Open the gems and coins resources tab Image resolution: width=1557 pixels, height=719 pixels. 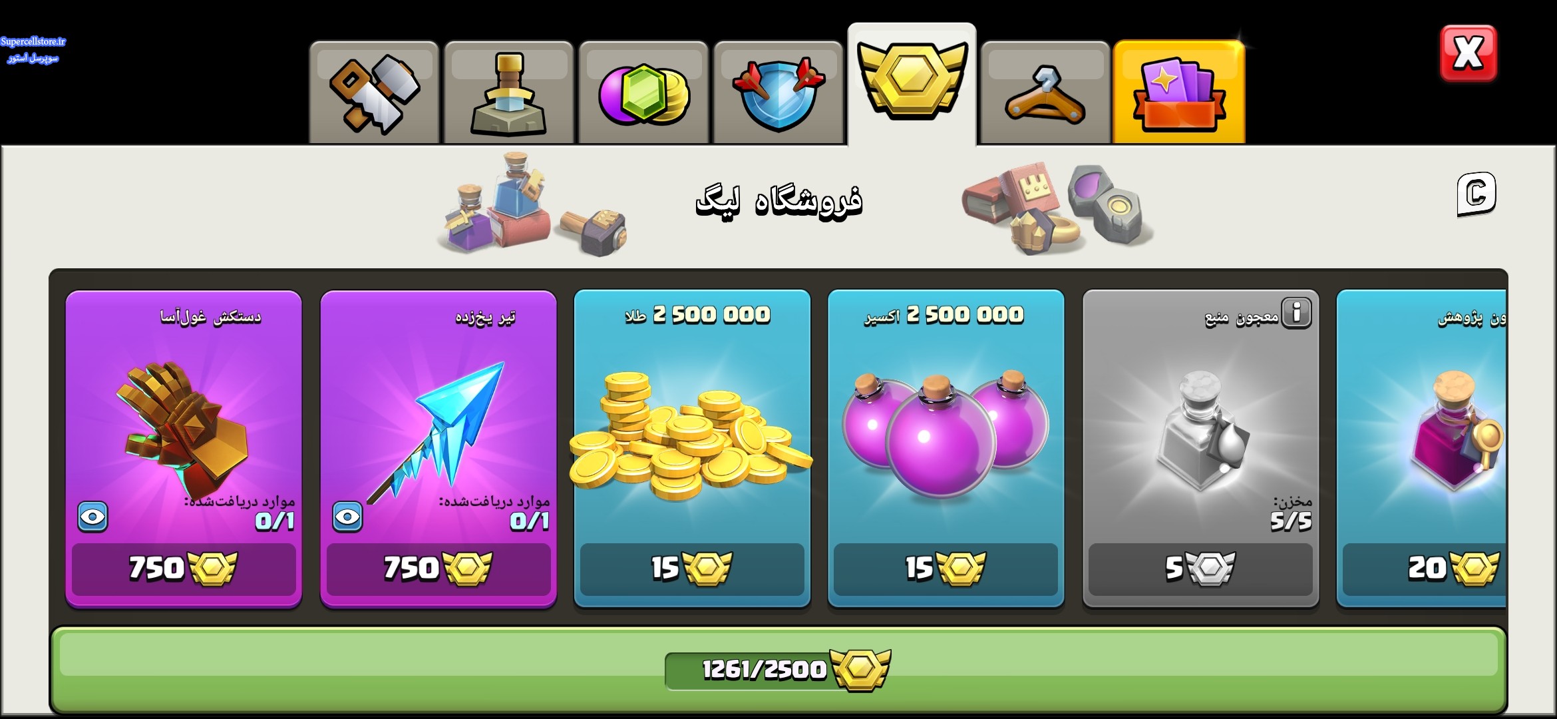(643, 93)
